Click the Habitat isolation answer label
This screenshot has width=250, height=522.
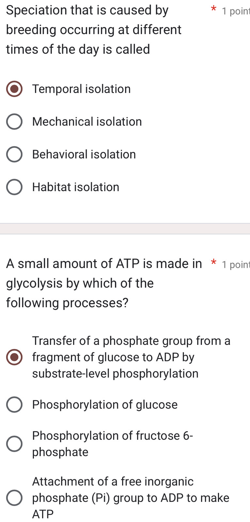75,187
